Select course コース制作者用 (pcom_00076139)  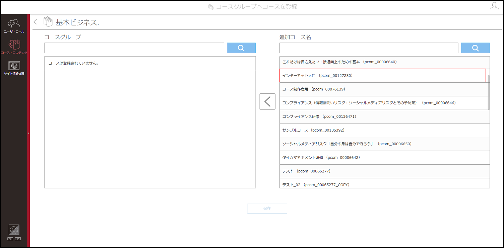click(x=383, y=89)
